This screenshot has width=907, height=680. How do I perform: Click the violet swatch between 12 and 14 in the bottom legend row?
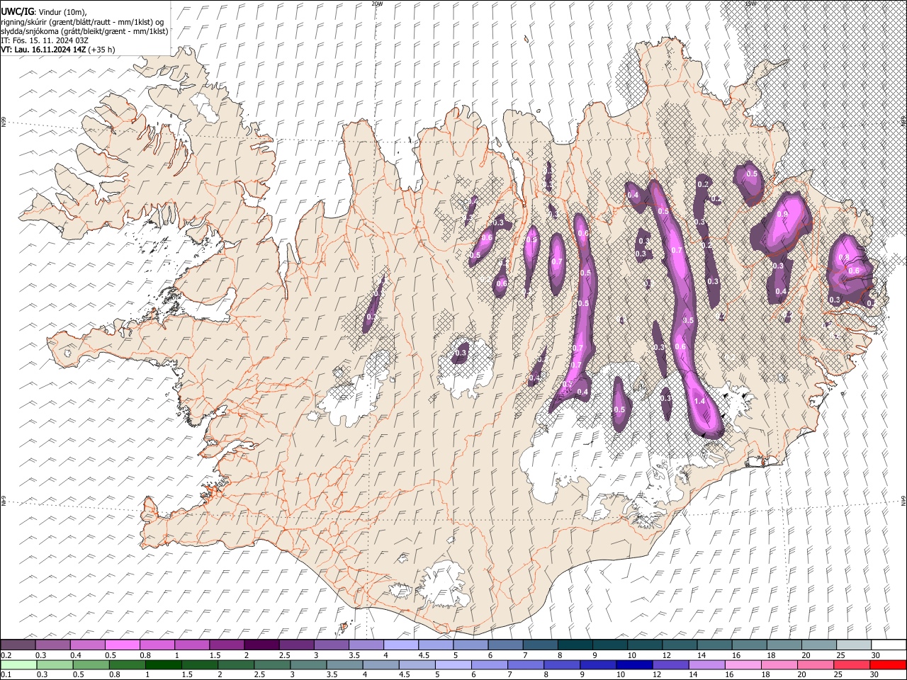coord(670,664)
